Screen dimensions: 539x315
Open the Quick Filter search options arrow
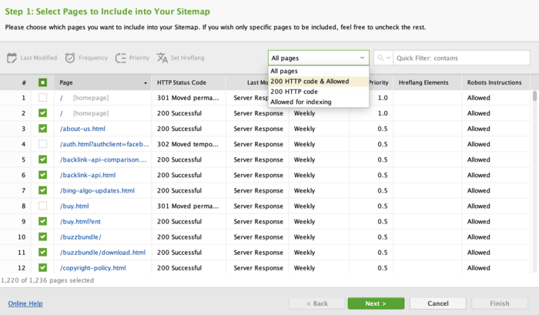tap(388, 58)
